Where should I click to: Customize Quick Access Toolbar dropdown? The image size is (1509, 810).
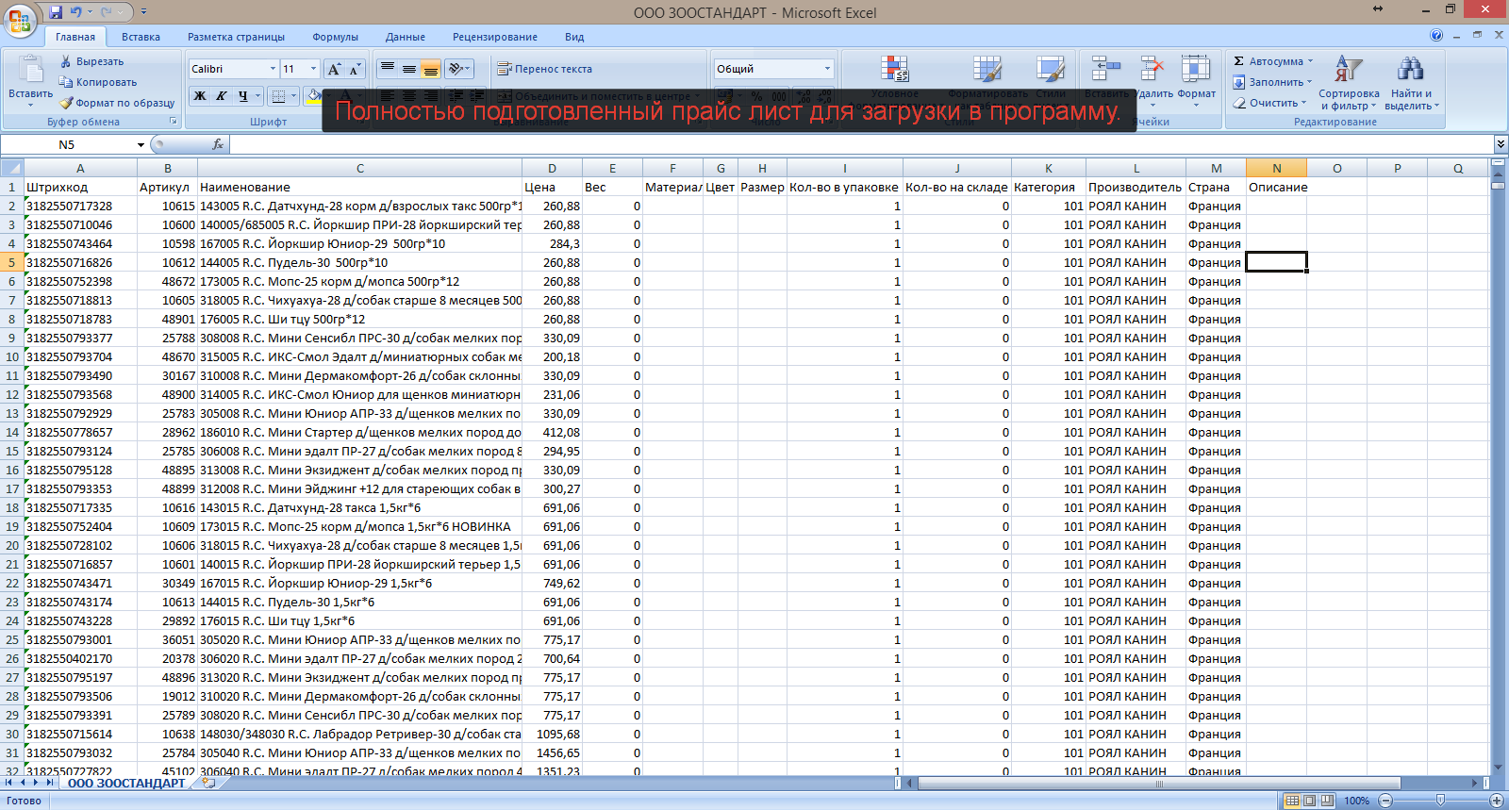click(x=143, y=12)
